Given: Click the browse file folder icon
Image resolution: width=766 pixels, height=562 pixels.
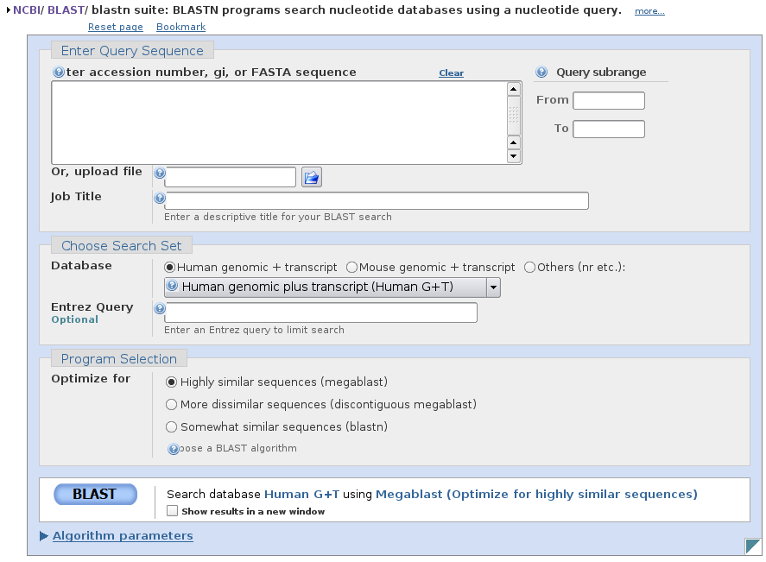Looking at the screenshot, I should pos(311,178).
